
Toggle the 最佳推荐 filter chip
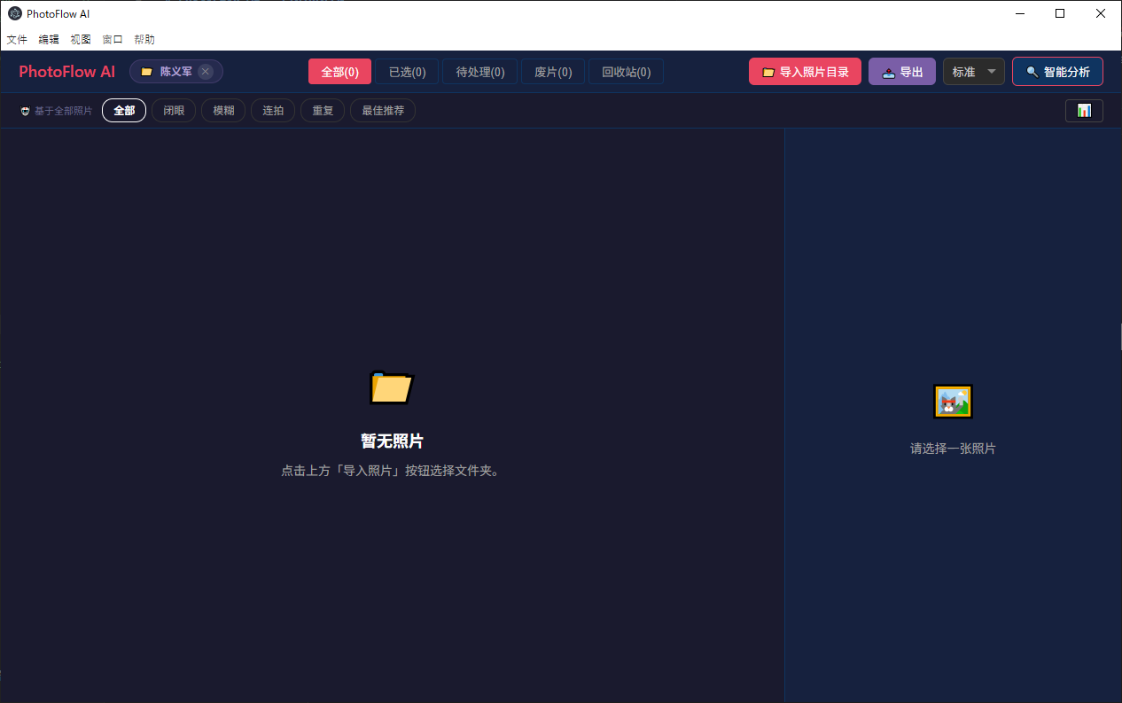(383, 111)
